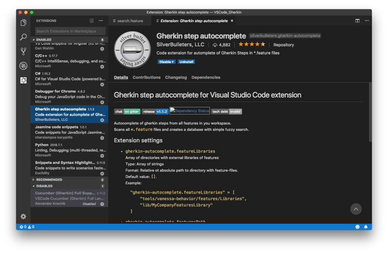Open the Repository link

coord(283,45)
